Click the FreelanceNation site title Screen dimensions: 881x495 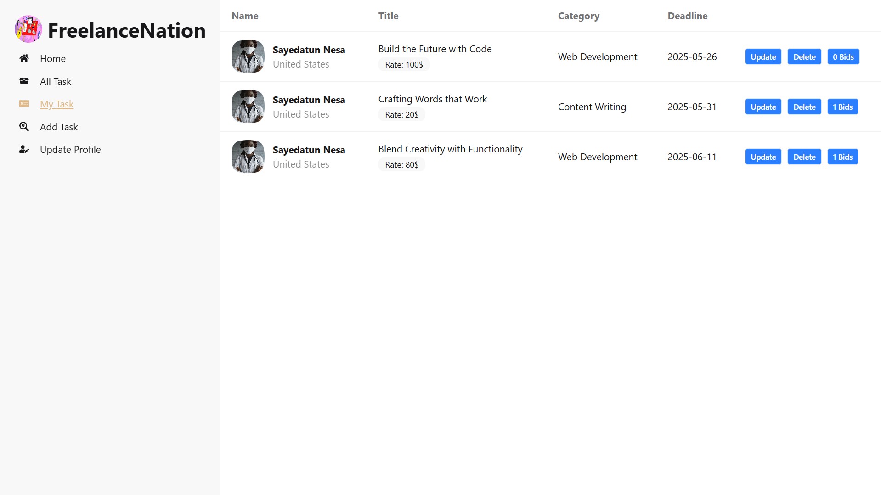pos(127,30)
